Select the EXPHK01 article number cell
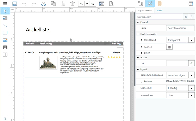 tap(30, 52)
